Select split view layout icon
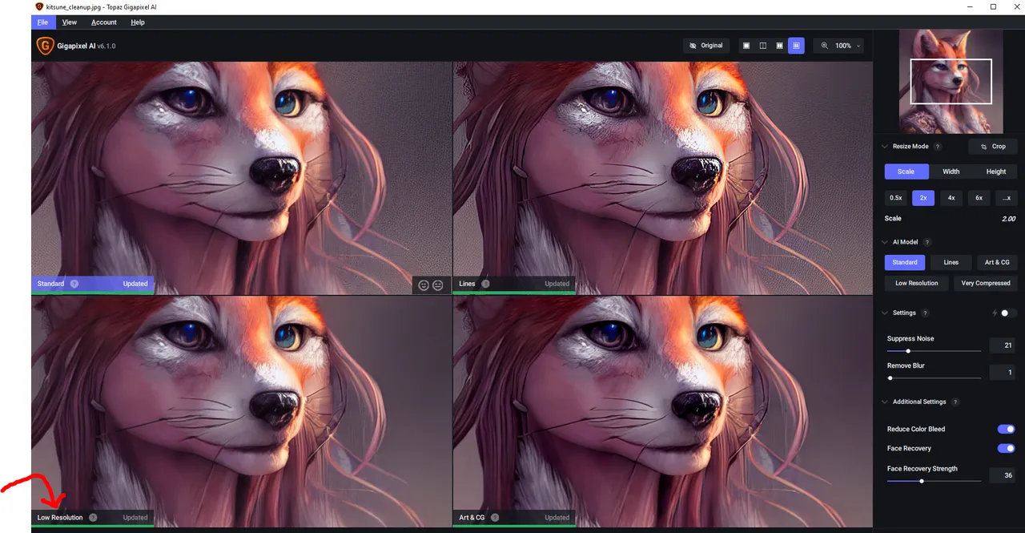The height and width of the screenshot is (533, 1025). pyautogui.click(x=763, y=46)
